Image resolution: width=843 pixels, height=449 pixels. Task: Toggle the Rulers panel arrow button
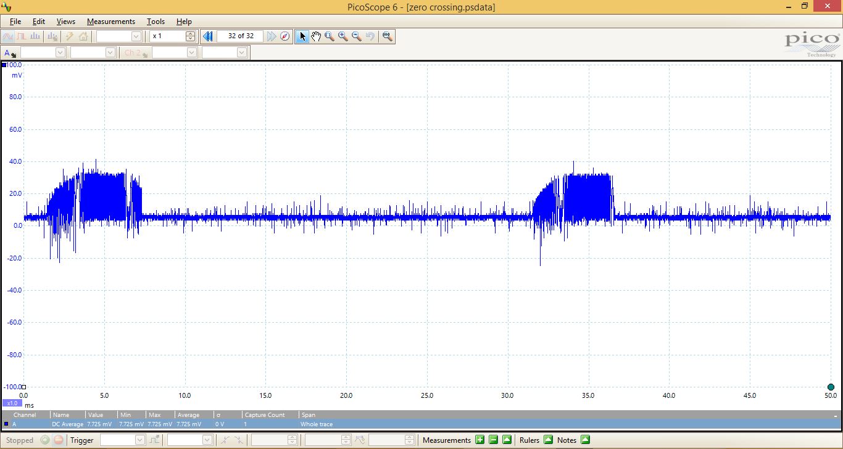(x=548, y=440)
